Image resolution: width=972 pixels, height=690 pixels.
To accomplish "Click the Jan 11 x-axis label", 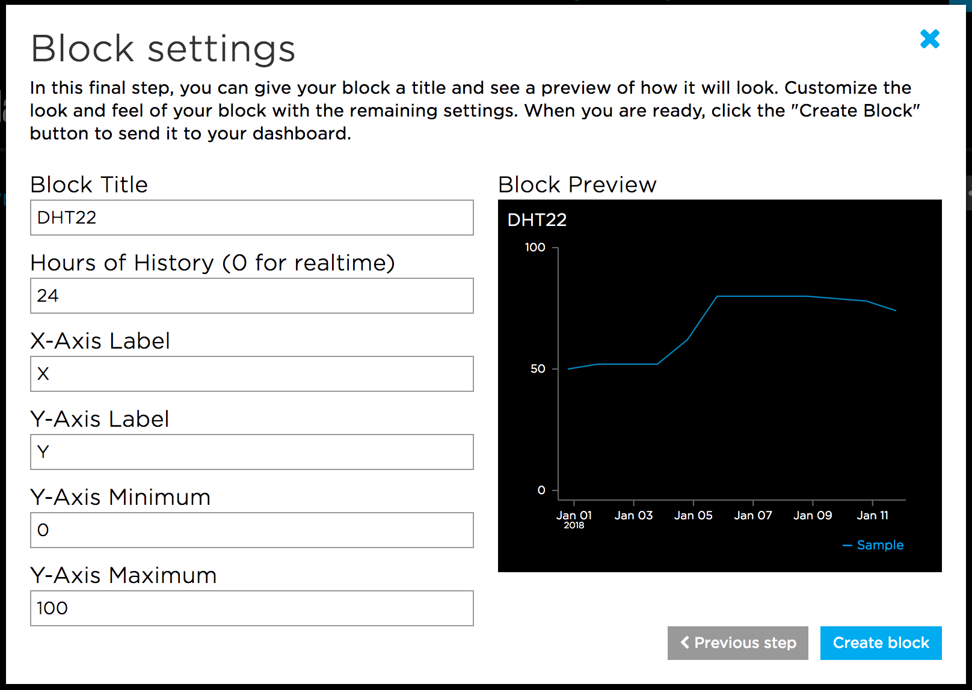I will pyautogui.click(x=872, y=516).
